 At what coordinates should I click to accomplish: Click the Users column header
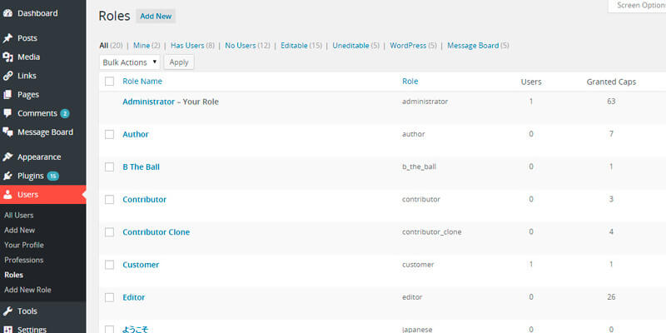(531, 82)
